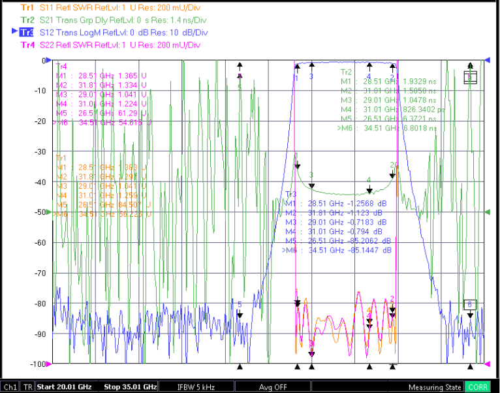Click Tr2 readout M4 31.01 GHz 826.3402 ps
The height and width of the screenshot is (393, 500).
click(393, 110)
